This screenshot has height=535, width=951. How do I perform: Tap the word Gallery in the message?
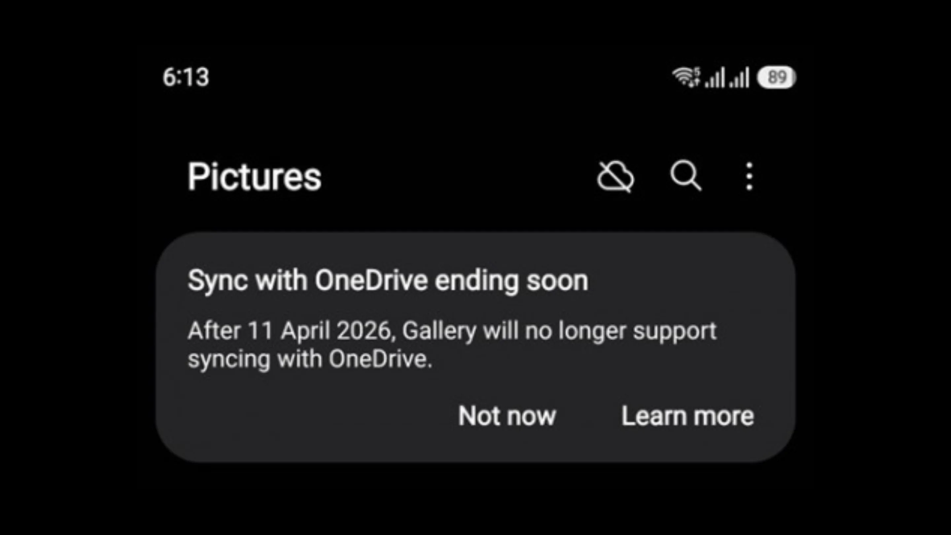439,331
